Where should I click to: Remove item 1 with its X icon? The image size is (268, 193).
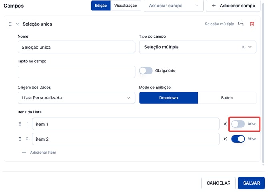(225, 124)
